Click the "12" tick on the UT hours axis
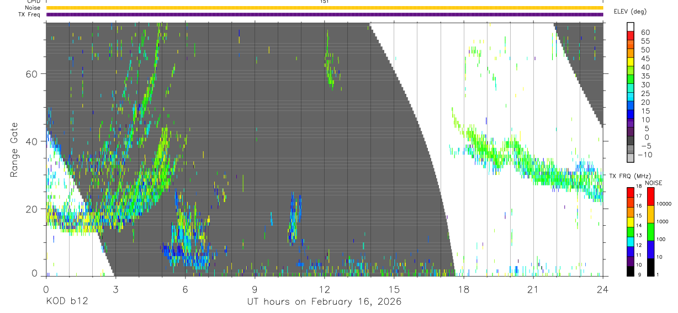Image resolution: width=678 pixels, height=313 pixels. (325, 290)
